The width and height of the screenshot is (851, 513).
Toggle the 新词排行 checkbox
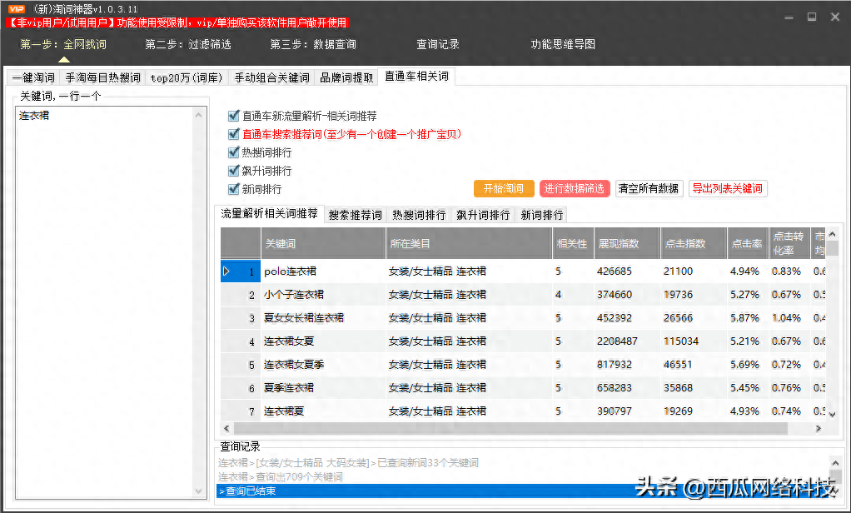pyautogui.click(x=234, y=189)
